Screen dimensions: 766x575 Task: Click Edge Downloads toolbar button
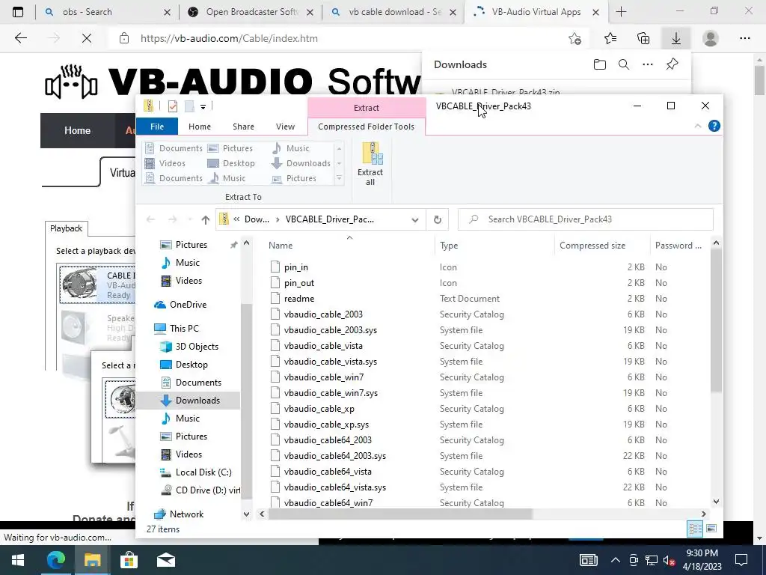click(676, 38)
